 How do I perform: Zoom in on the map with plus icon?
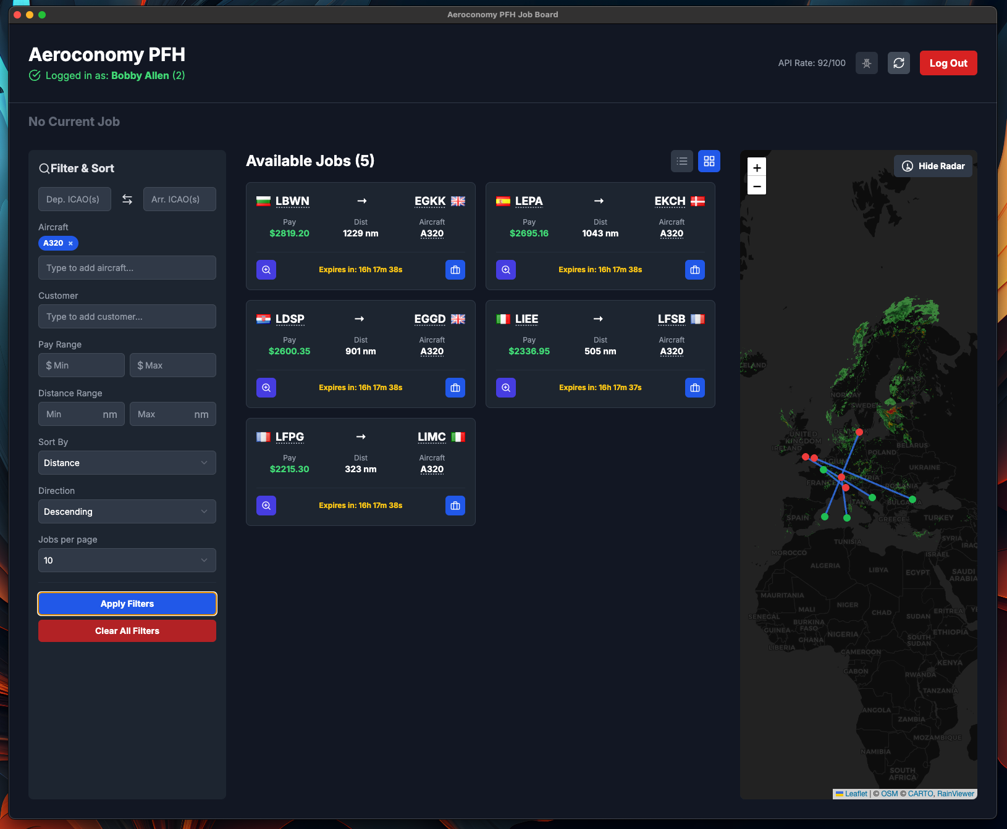point(757,167)
